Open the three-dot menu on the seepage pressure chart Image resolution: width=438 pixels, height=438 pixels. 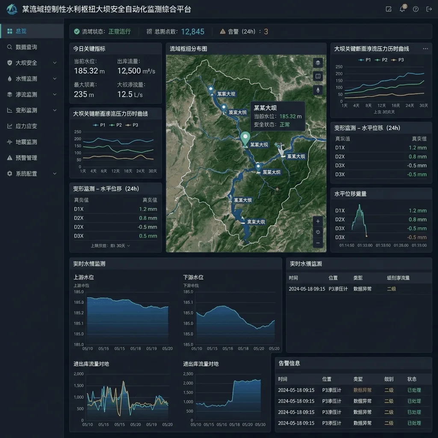point(425,49)
